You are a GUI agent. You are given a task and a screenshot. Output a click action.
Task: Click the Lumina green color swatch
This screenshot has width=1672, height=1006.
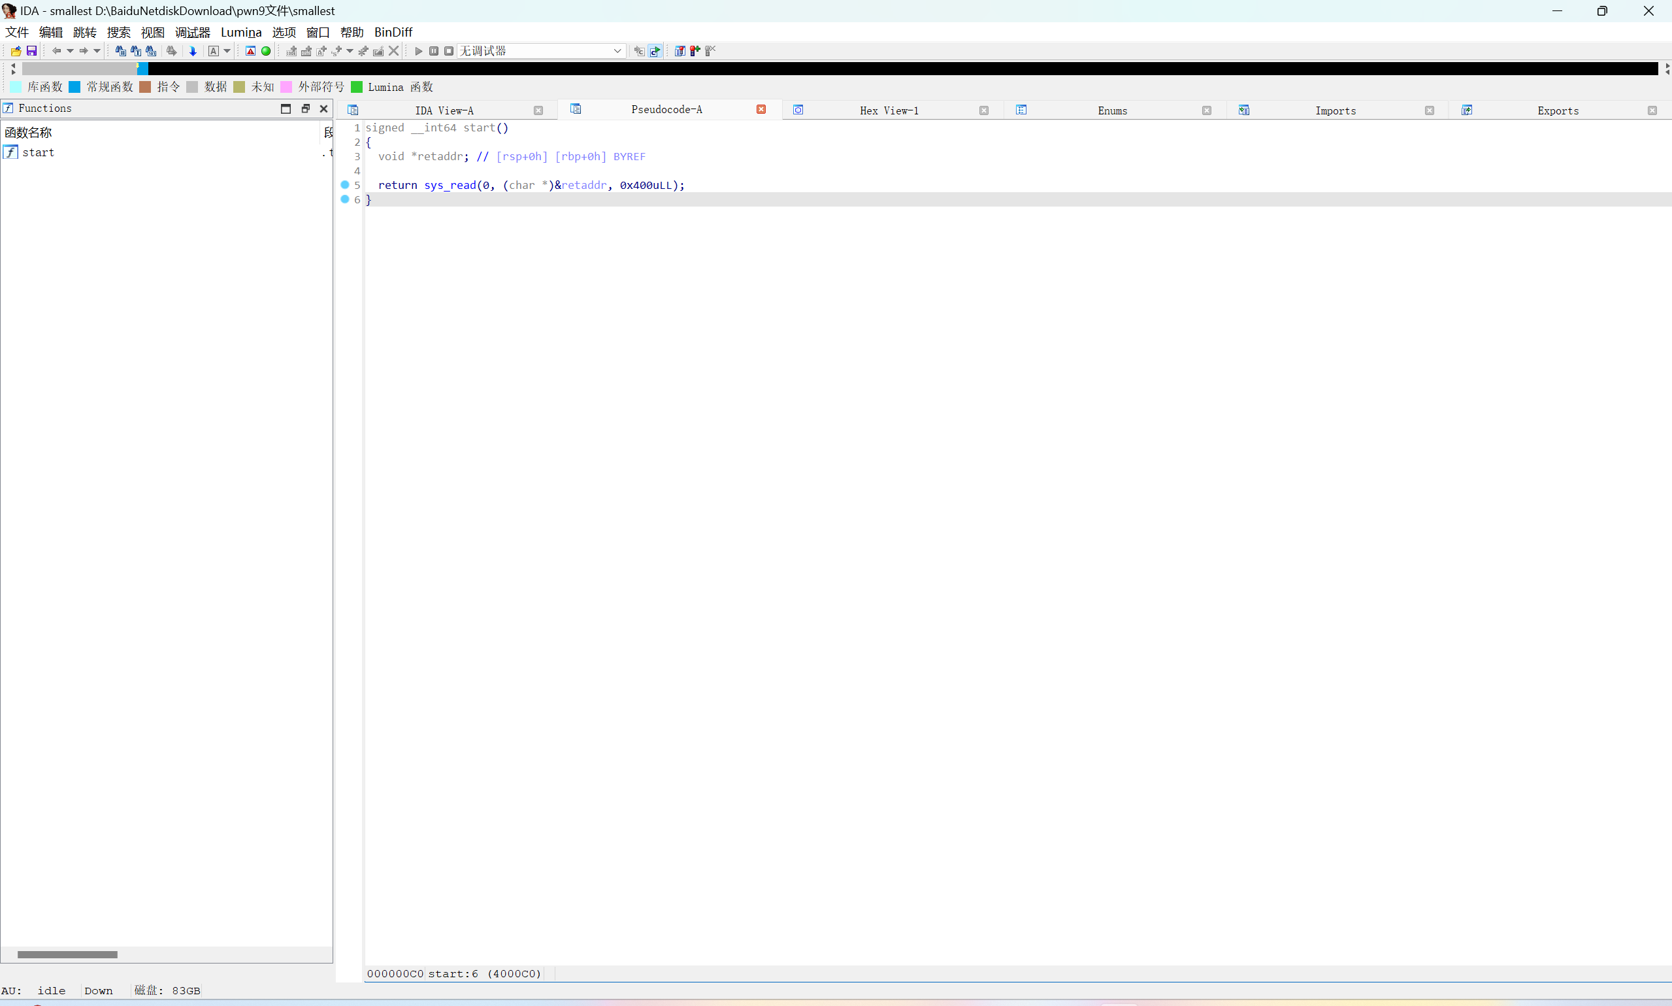click(x=357, y=87)
